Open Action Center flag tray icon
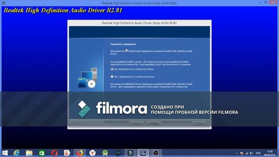This screenshot has height=157, width=279. point(242,153)
